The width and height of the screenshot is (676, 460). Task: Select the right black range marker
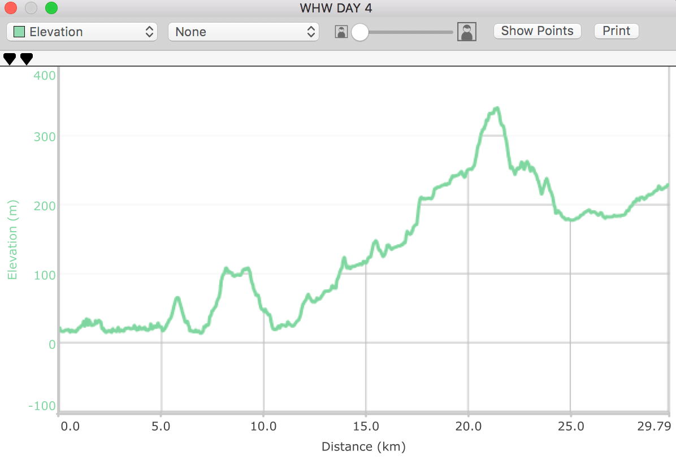pyautogui.click(x=27, y=59)
